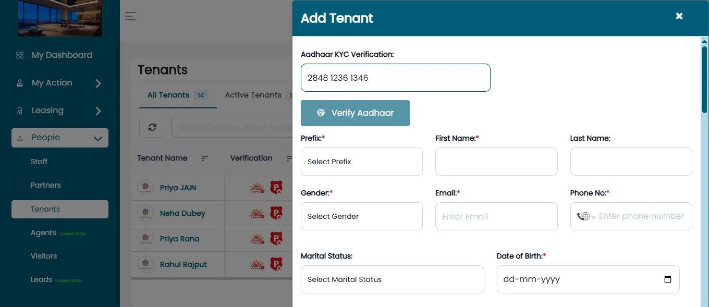The width and height of the screenshot is (709, 307).
Task: Open Visitors in the People submenu
Action: click(44, 256)
